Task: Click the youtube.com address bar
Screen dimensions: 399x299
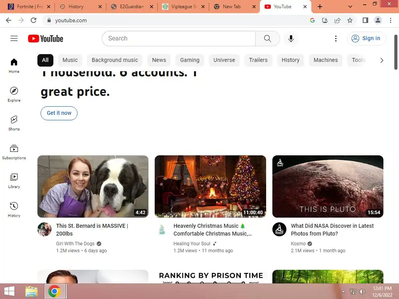Action: (176, 20)
